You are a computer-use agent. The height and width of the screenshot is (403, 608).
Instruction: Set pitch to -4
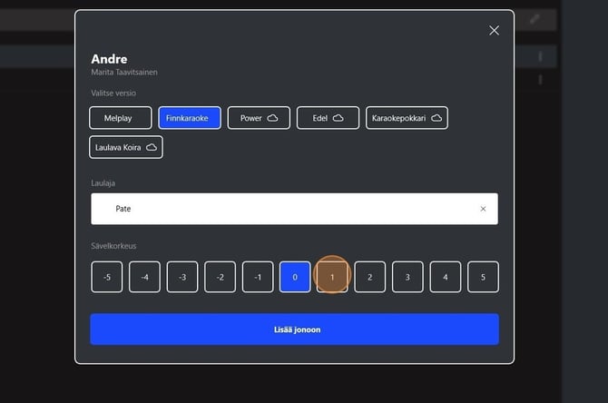click(144, 277)
